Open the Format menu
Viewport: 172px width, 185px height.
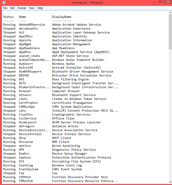click(22, 8)
